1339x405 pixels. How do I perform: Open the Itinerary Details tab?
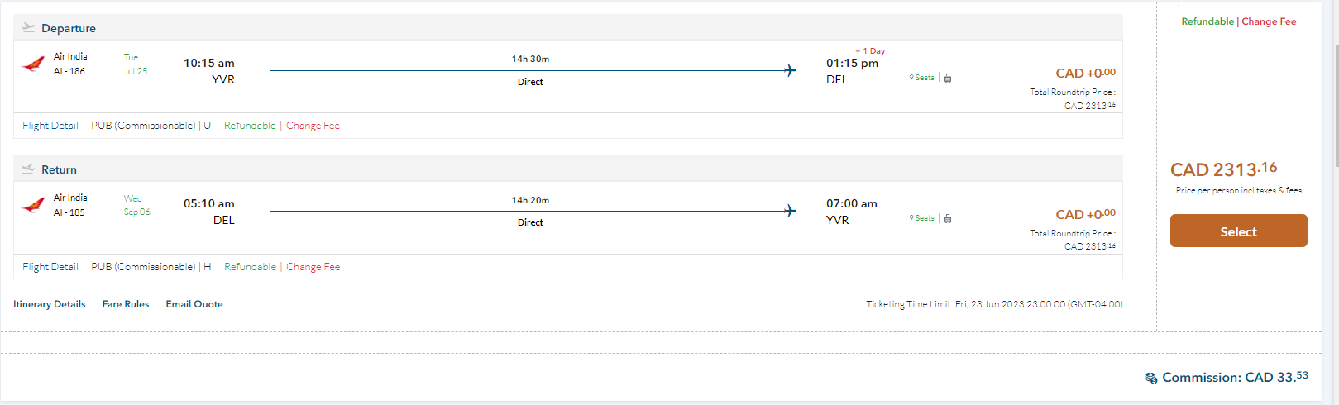(50, 304)
